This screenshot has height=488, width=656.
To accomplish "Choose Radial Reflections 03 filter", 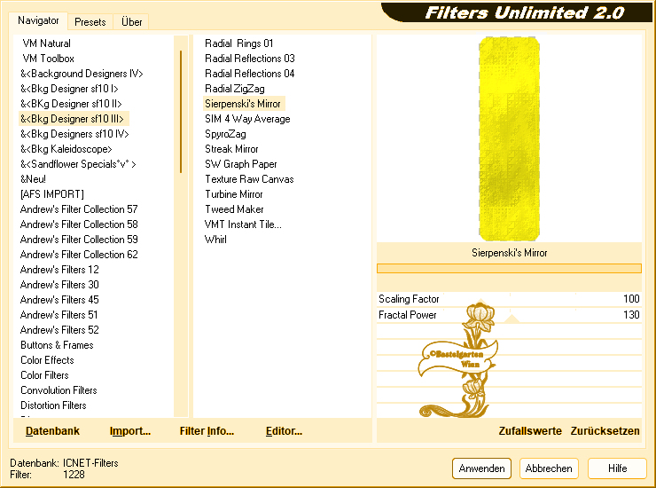I will [x=250, y=59].
